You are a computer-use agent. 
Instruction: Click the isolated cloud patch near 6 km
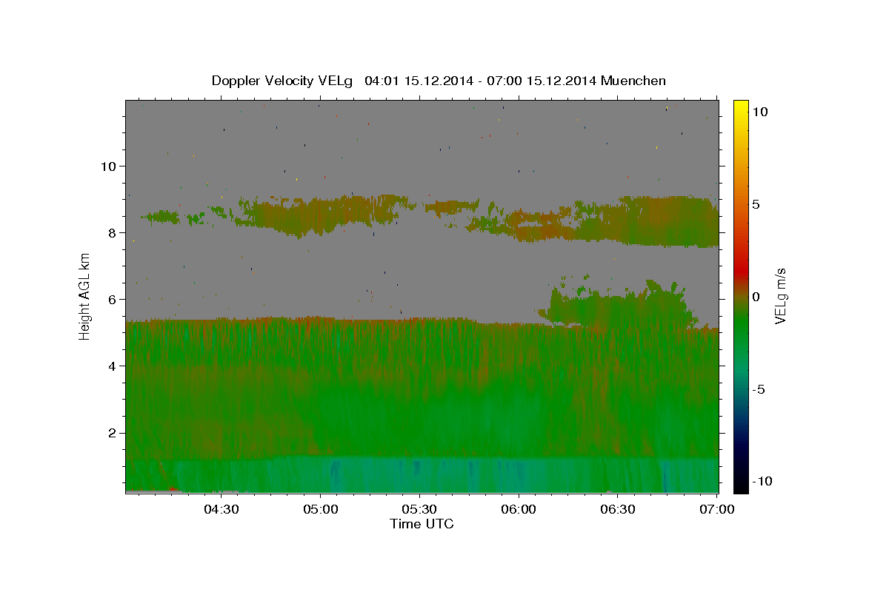click(x=619, y=306)
